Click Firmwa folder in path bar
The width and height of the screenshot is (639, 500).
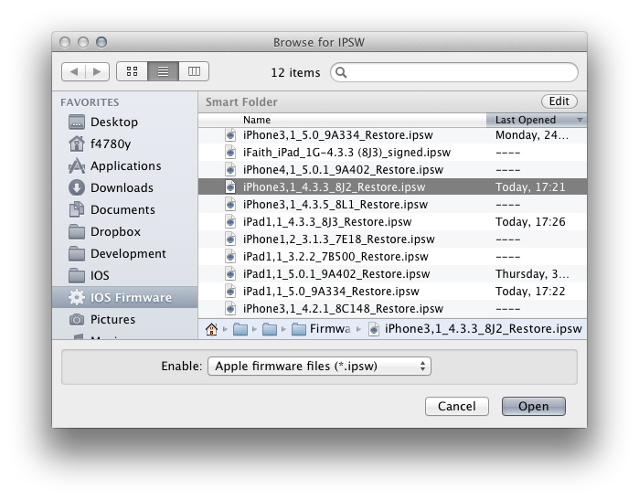coord(321,329)
